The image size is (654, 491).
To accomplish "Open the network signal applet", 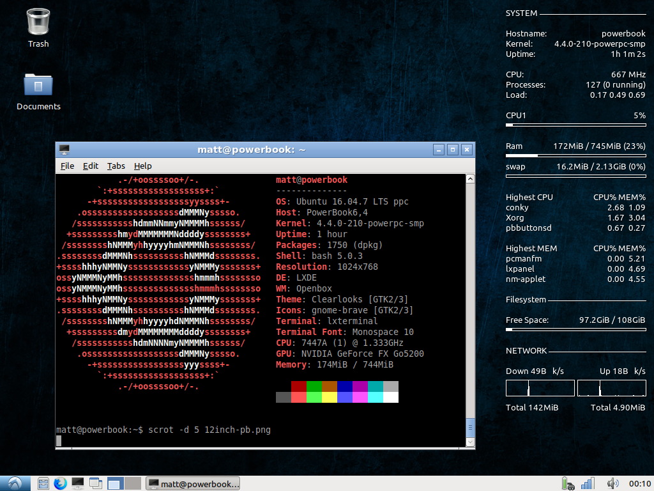I will click(x=588, y=483).
